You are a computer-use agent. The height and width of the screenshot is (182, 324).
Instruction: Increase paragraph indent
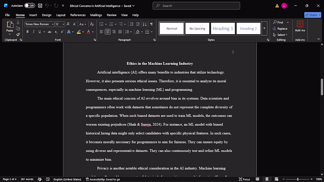click(138, 24)
